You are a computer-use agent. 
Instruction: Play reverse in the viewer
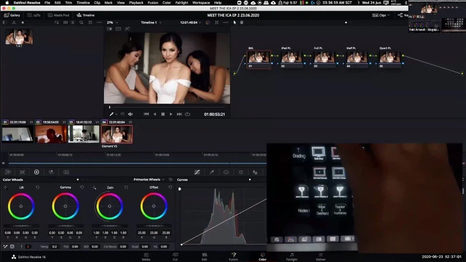coord(154,114)
